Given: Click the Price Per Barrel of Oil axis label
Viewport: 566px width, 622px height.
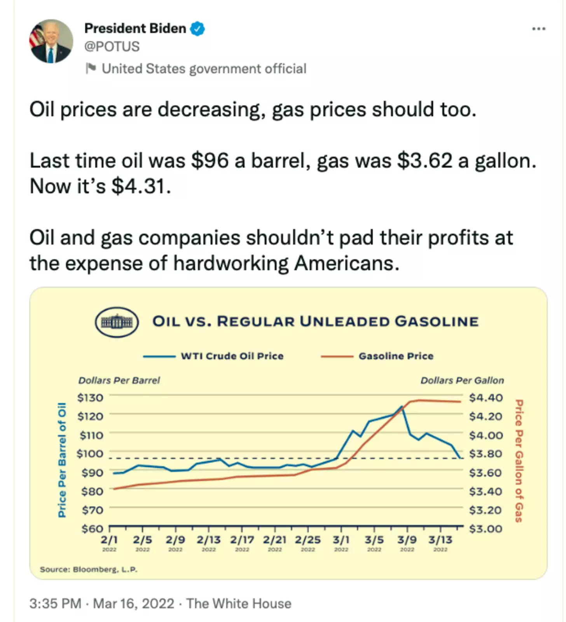Looking at the screenshot, I should (62, 460).
